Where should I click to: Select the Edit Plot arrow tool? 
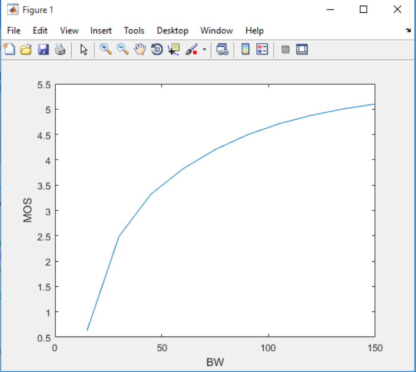tap(84, 50)
